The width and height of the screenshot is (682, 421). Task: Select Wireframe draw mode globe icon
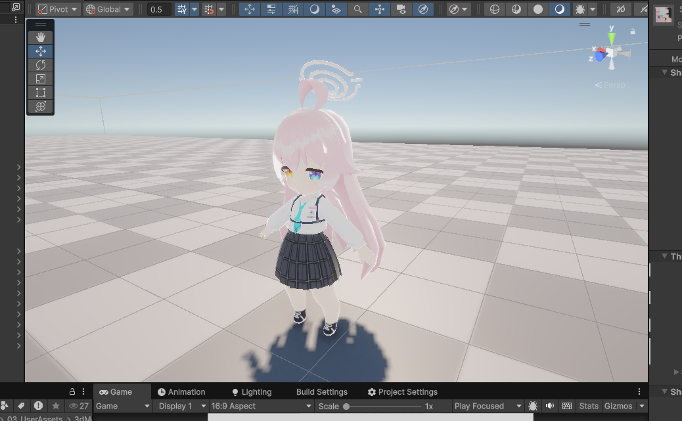point(495,9)
